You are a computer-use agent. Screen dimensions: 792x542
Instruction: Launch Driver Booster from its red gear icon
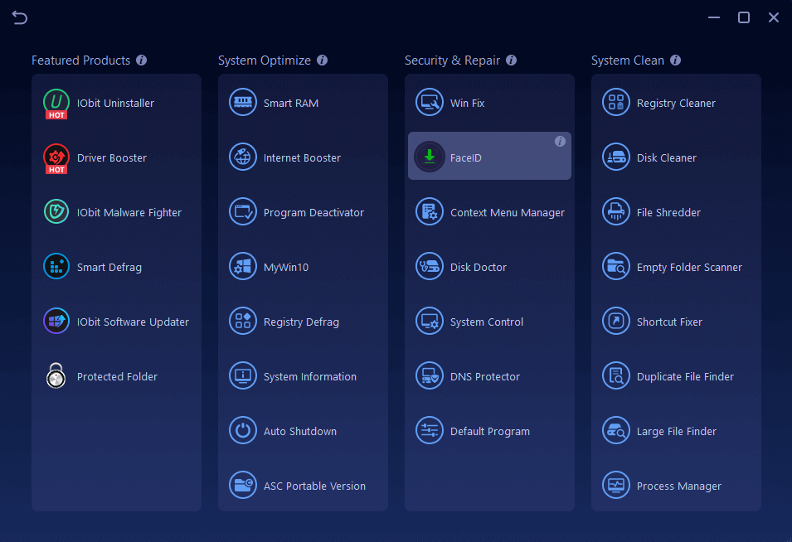click(x=56, y=157)
